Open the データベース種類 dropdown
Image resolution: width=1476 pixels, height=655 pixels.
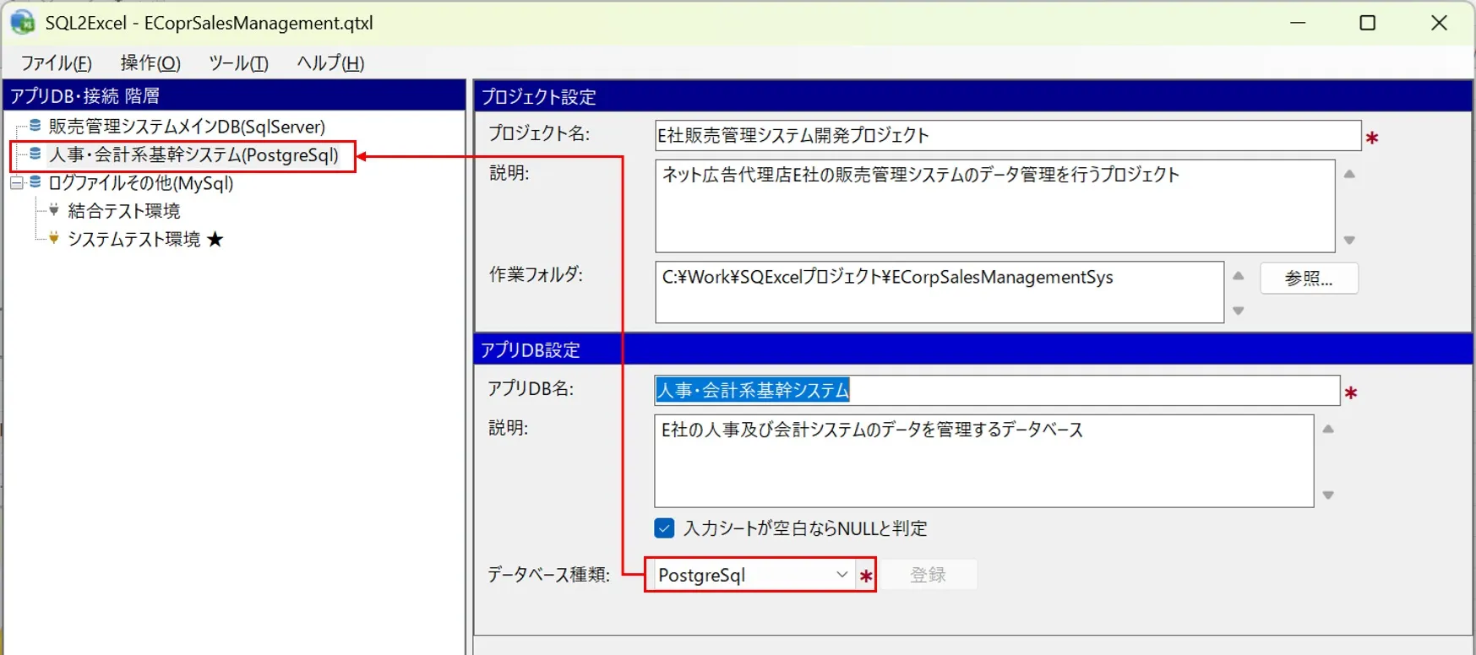tap(841, 575)
